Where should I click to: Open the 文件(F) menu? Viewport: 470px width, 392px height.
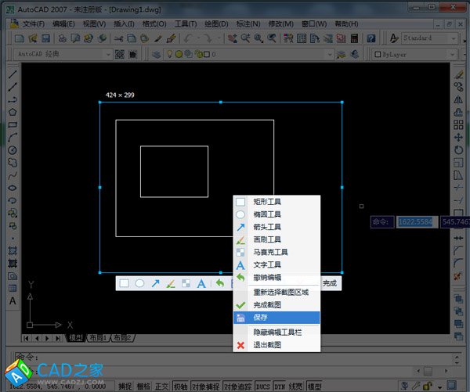(x=34, y=23)
